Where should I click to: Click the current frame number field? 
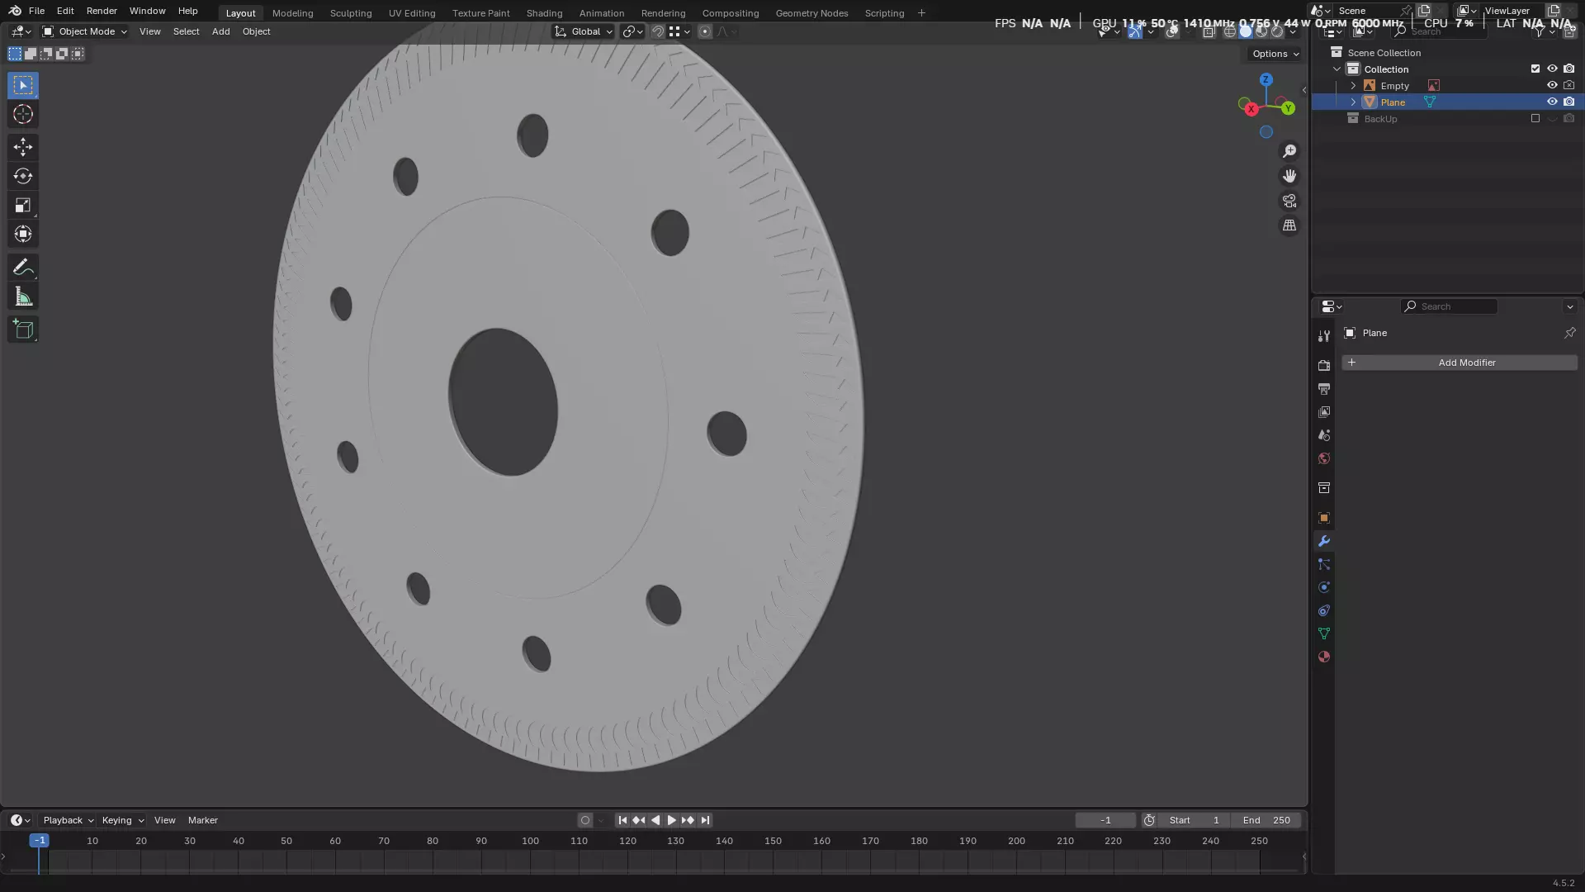(x=1105, y=820)
